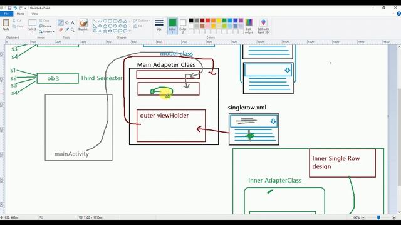Image resolution: width=401 pixels, height=225 pixels.
Task: Open Paint Help question mark icon
Action: (x=398, y=14)
